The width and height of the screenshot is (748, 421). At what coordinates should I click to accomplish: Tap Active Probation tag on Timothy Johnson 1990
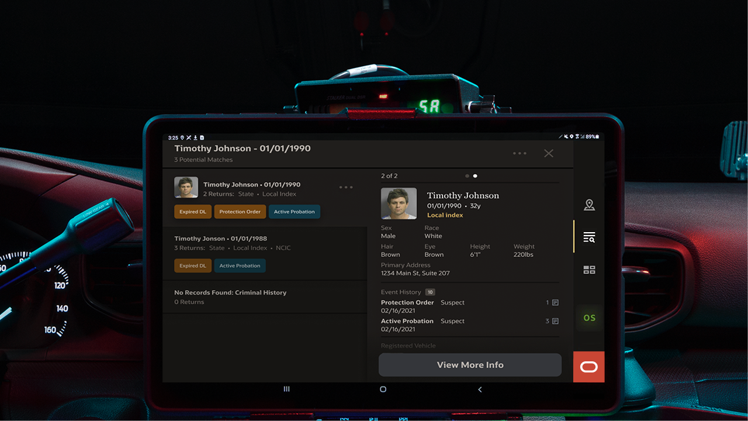click(x=295, y=212)
